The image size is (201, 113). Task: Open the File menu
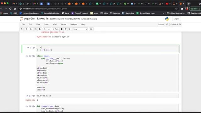point(23,24)
